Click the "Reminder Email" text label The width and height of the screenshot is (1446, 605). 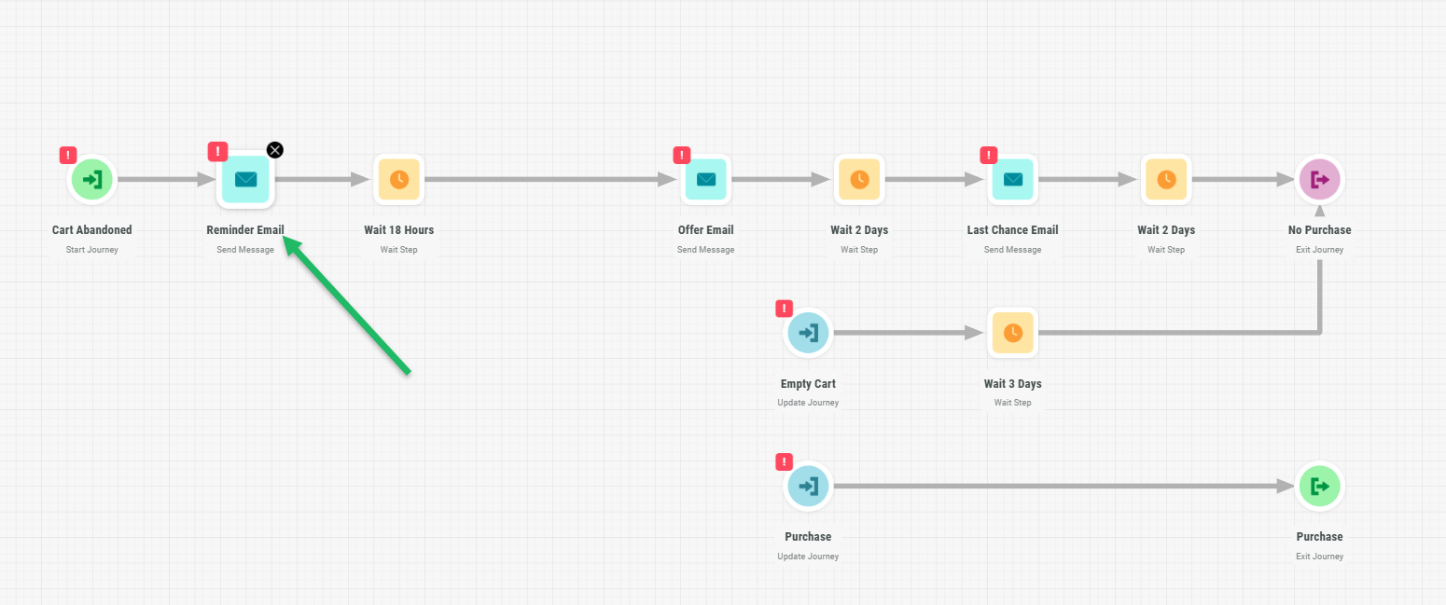pyautogui.click(x=245, y=230)
